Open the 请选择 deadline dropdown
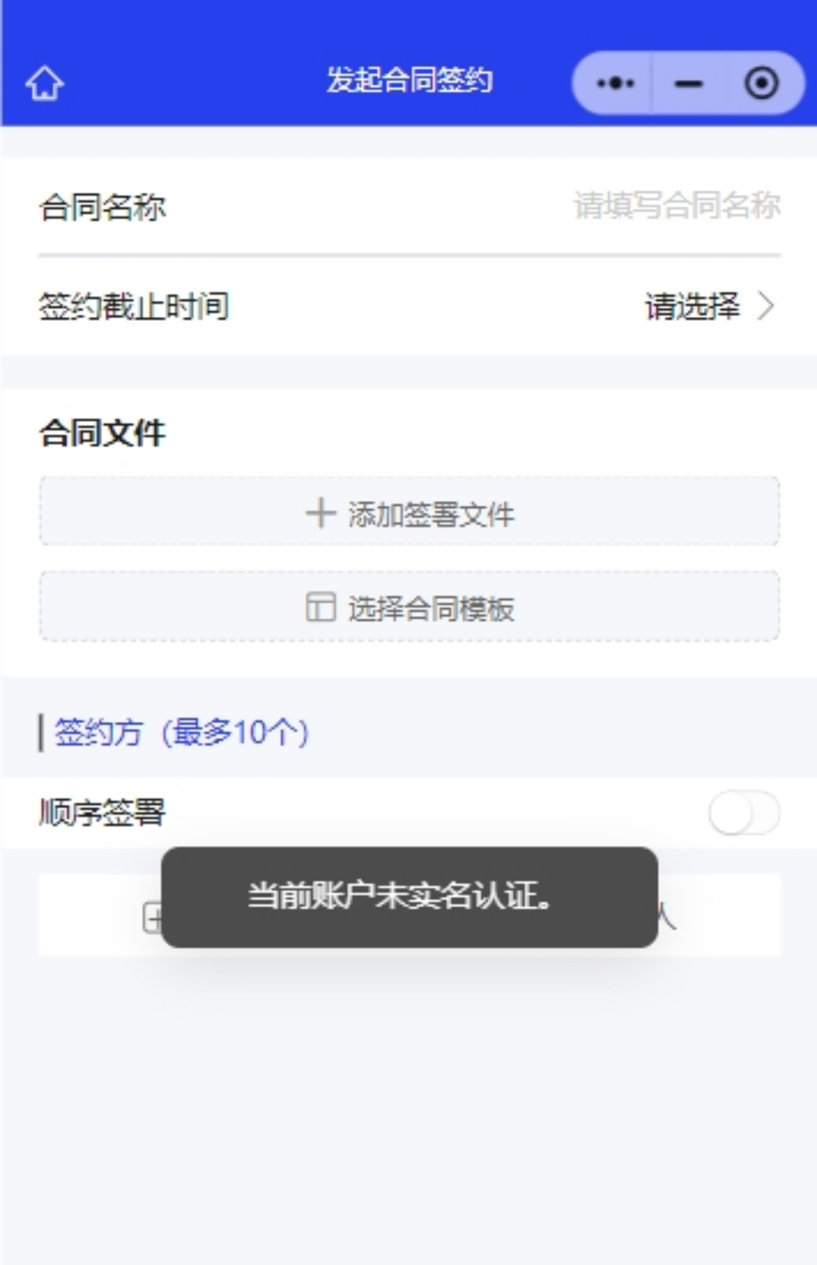 (692, 307)
